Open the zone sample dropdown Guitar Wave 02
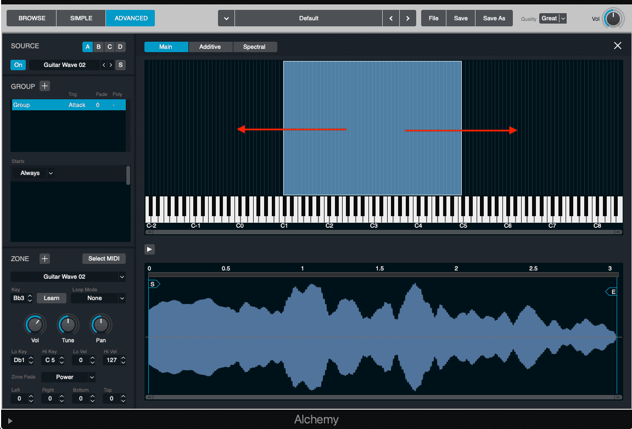 [68, 276]
